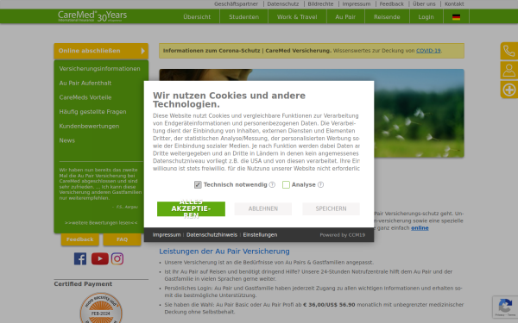
Task: Open the Work & Travel menu item
Action: pos(297,17)
